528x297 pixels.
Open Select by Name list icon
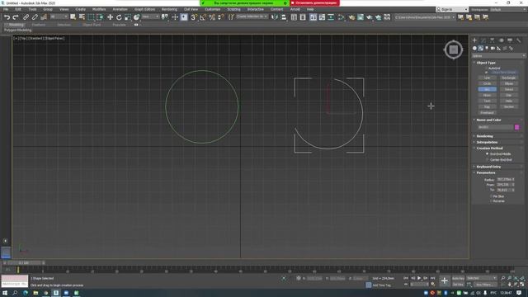(82, 17)
